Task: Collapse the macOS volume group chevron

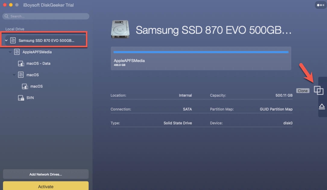Action: [x=14, y=75]
